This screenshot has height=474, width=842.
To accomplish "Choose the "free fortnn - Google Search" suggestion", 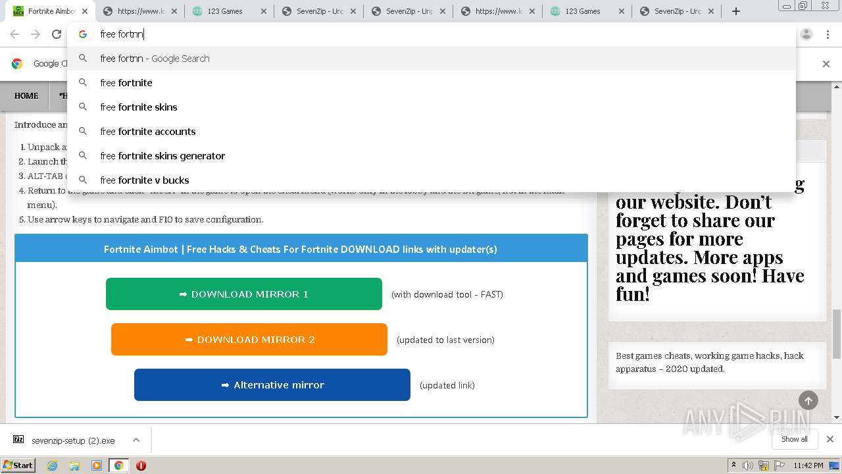I will point(431,58).
